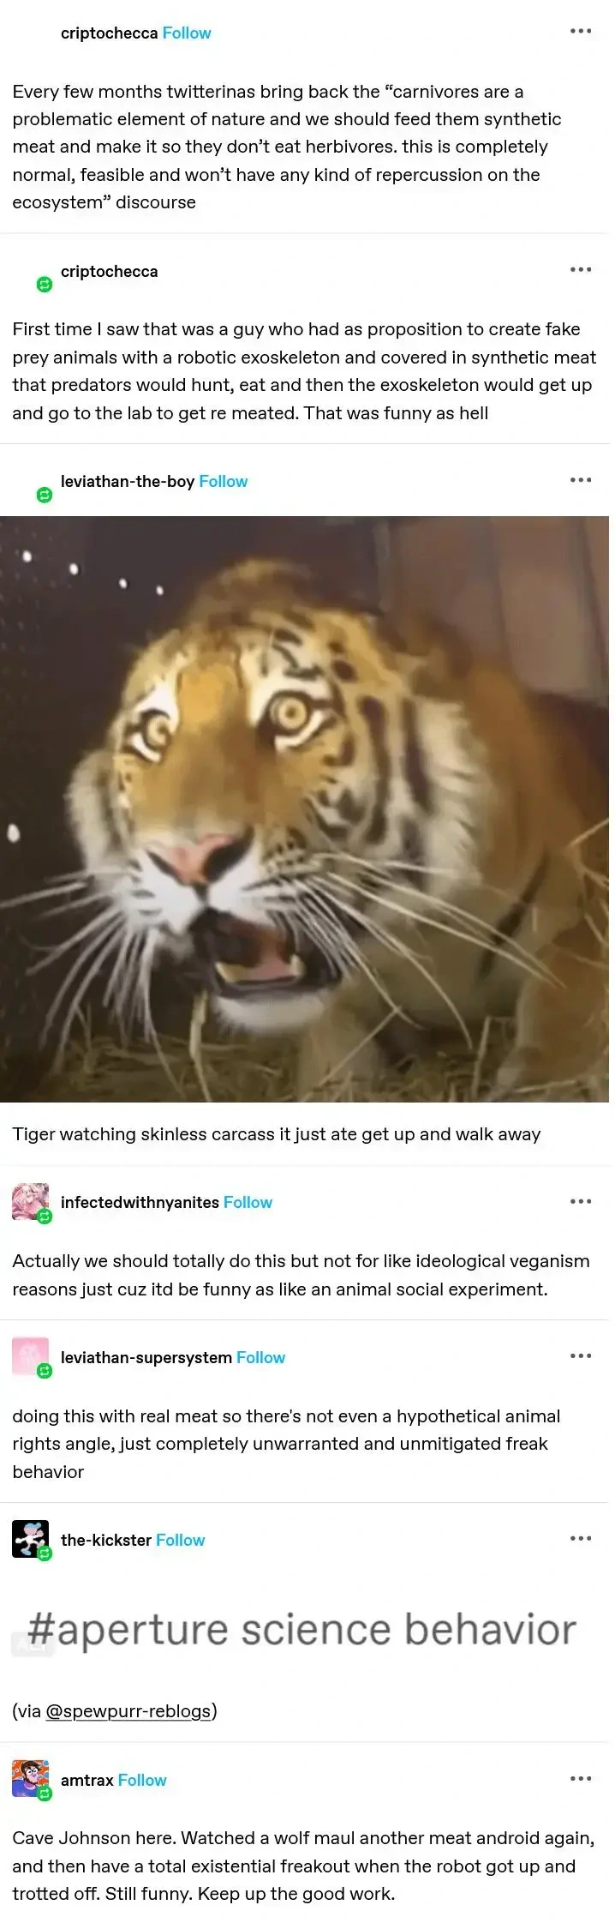Open three-dot menu for the-kickster's post
Screen dimensions: 615x1923
[581, 1539]
